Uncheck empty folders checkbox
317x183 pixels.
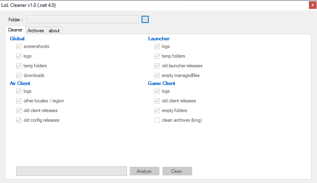(x=157, y=110)
